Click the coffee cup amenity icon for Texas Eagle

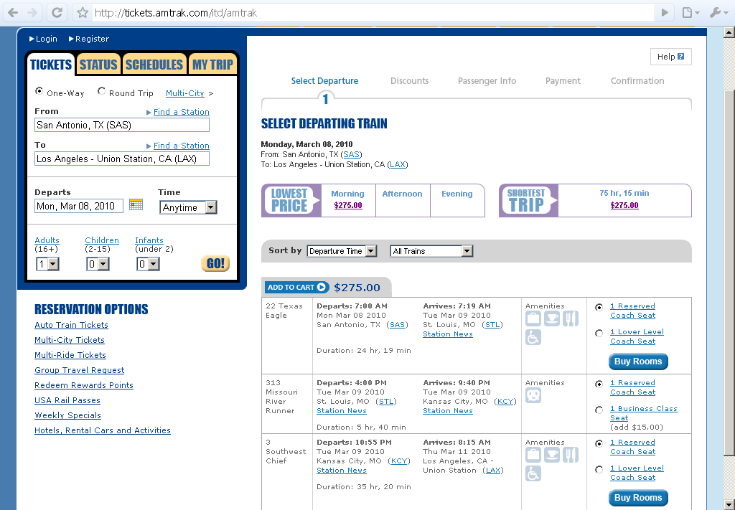pos(552,318)
